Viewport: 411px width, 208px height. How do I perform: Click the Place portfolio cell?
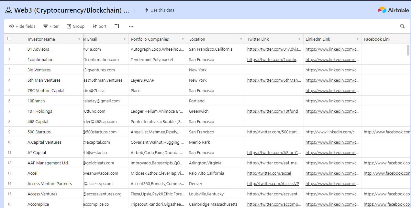point(158,91)
